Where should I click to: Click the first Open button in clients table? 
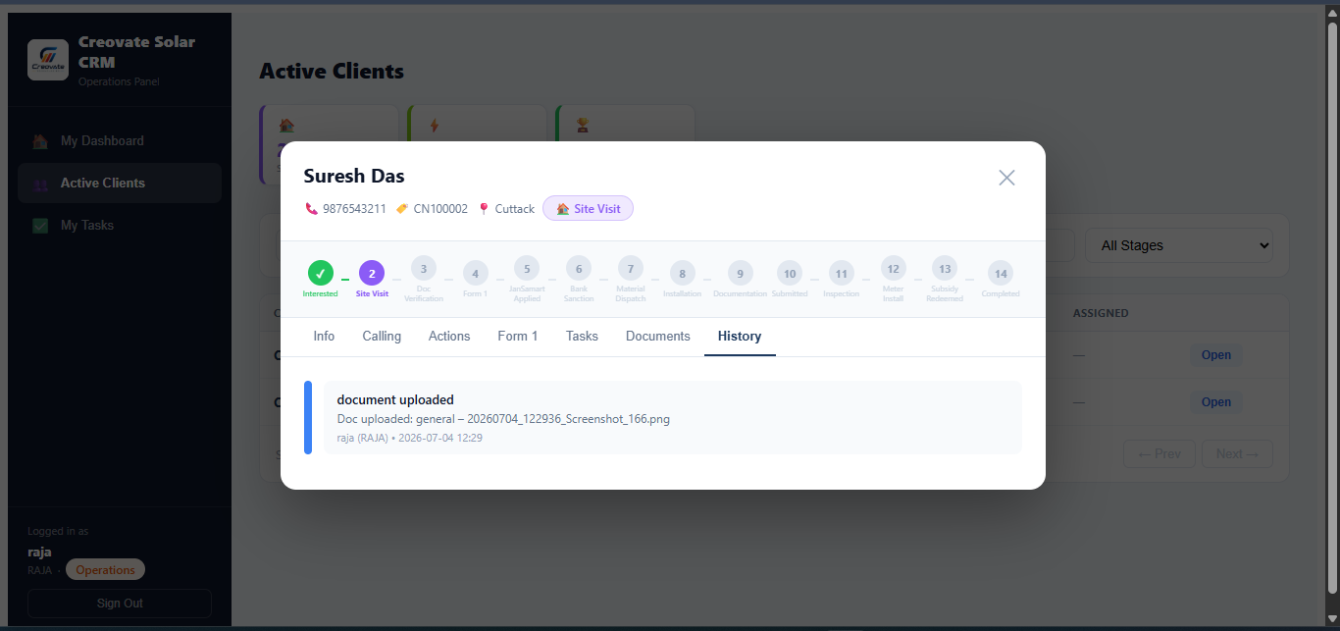1216,355
